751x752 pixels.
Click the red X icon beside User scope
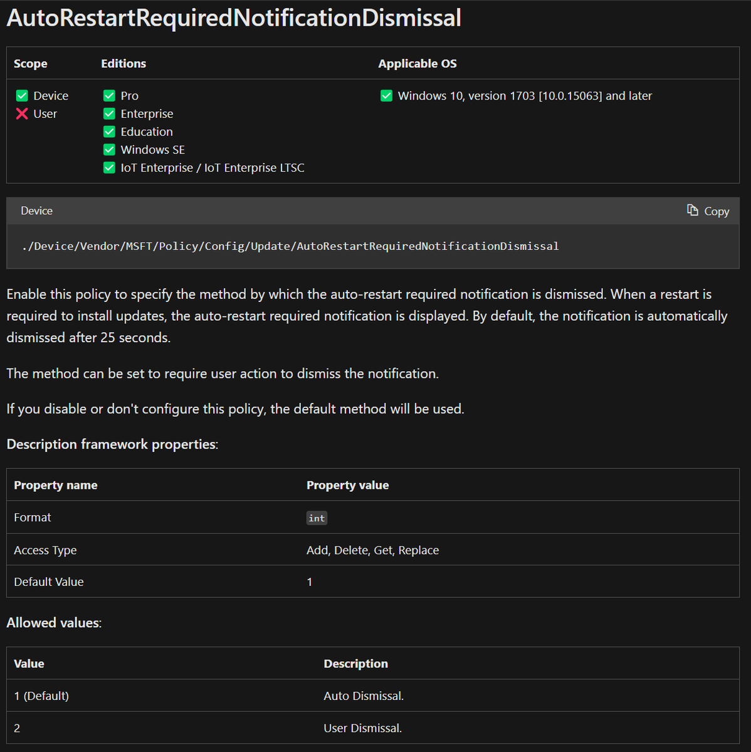[x=22, y=113]
